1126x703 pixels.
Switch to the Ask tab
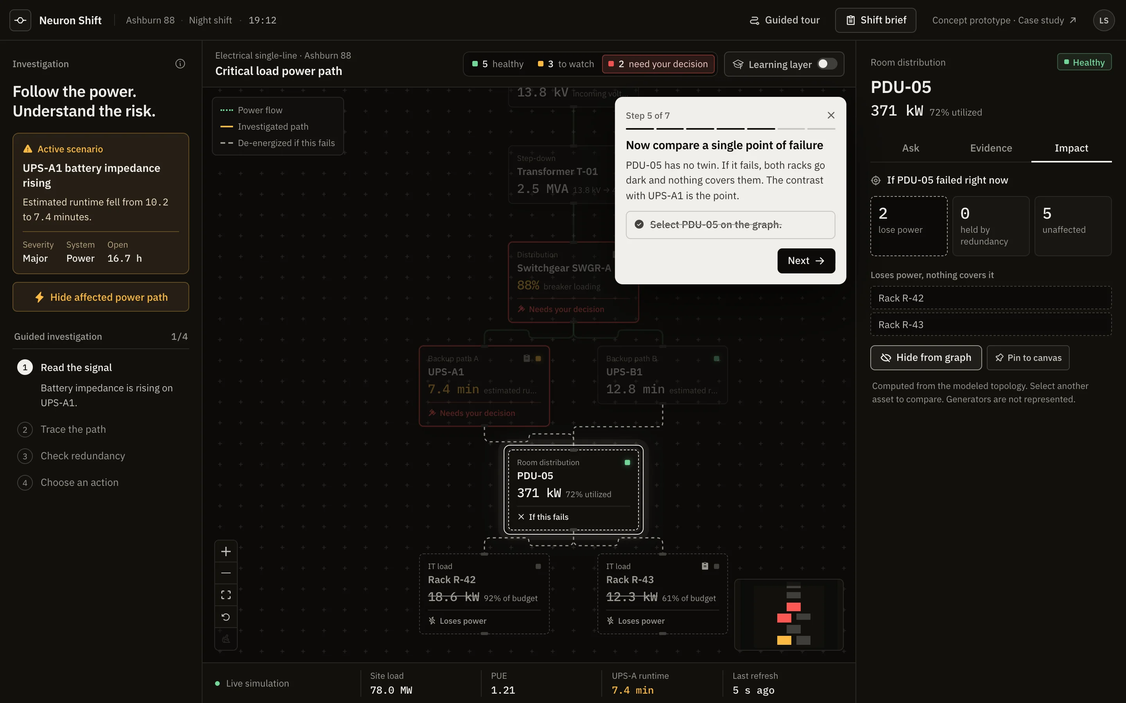(910, 148)
